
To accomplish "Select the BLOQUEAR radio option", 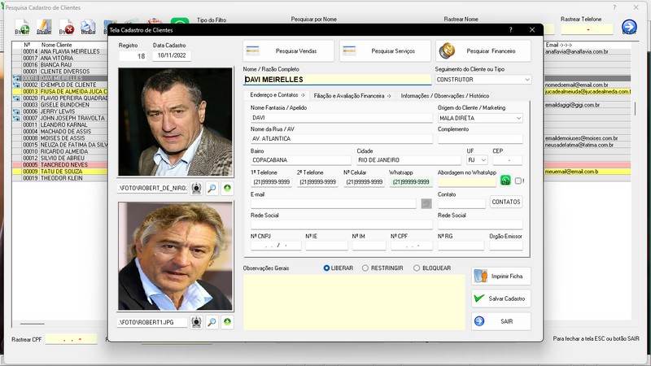I will 417,268.
